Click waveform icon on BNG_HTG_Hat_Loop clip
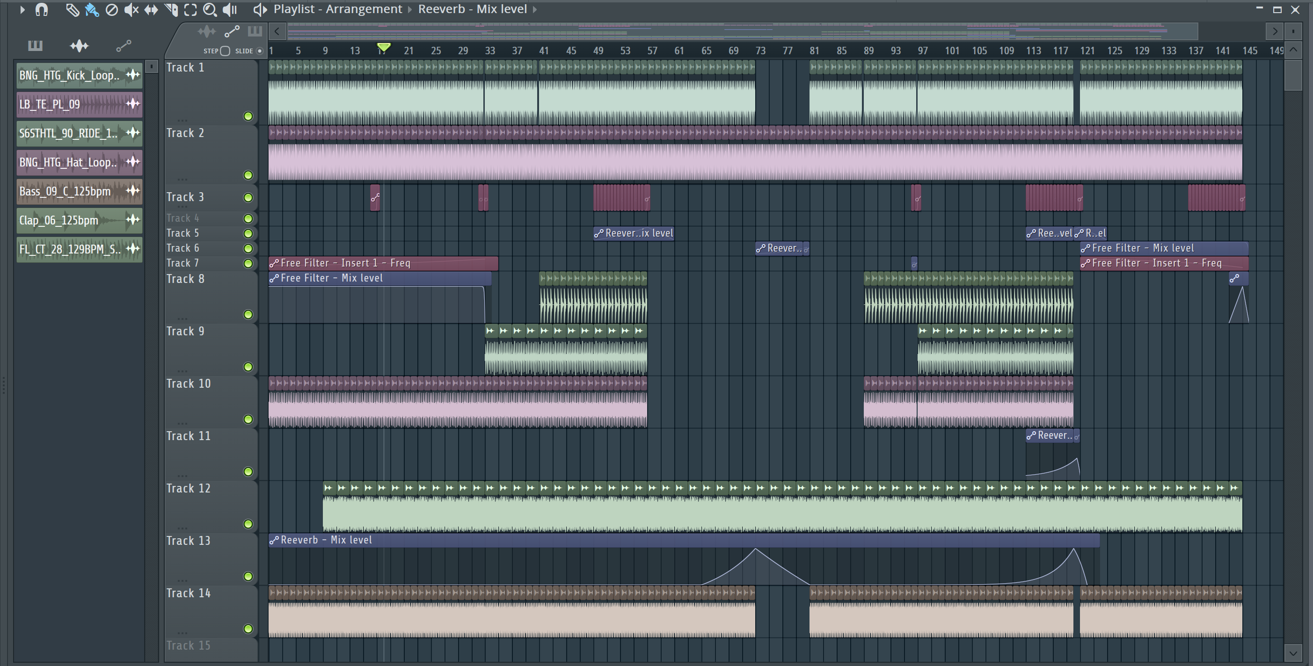The height and width of the screenshot is (666, 1313). click(132, 162)
